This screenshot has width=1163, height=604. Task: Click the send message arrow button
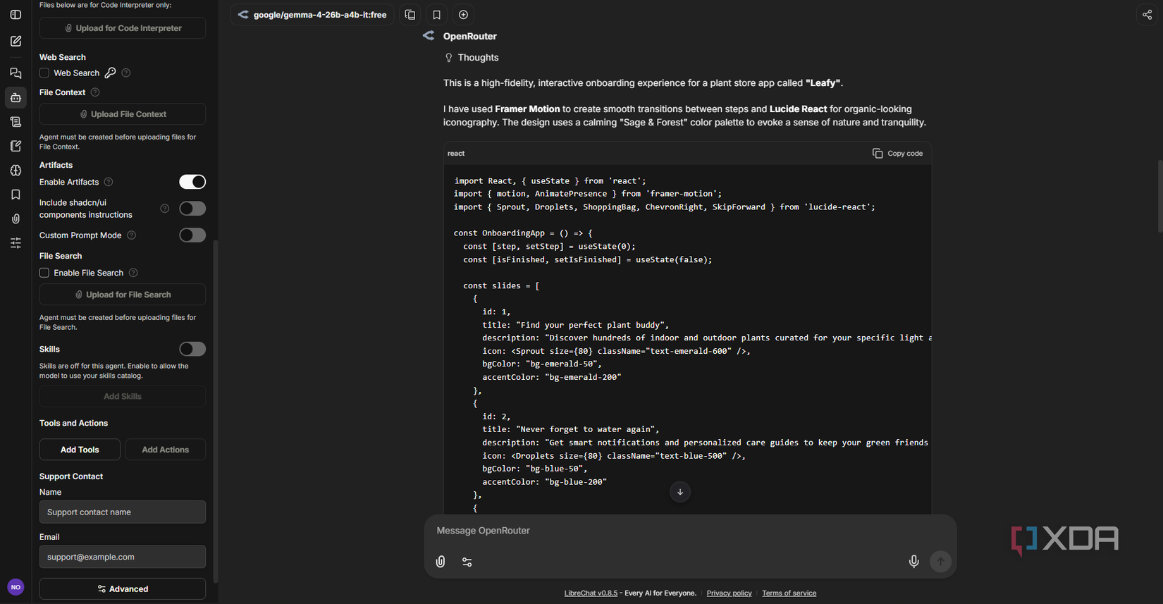[940, 562]
